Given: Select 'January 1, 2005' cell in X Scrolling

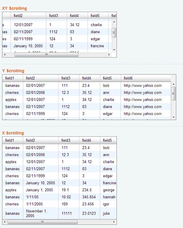Looking at the screenshot, I should (x=41, y=190).
